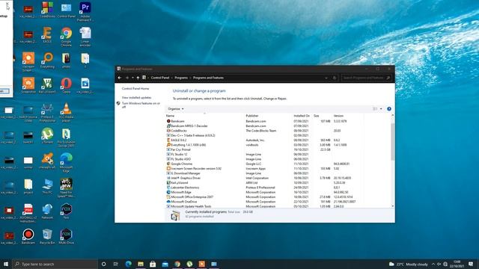Go up one level with the Up arrow

[138, 78]
